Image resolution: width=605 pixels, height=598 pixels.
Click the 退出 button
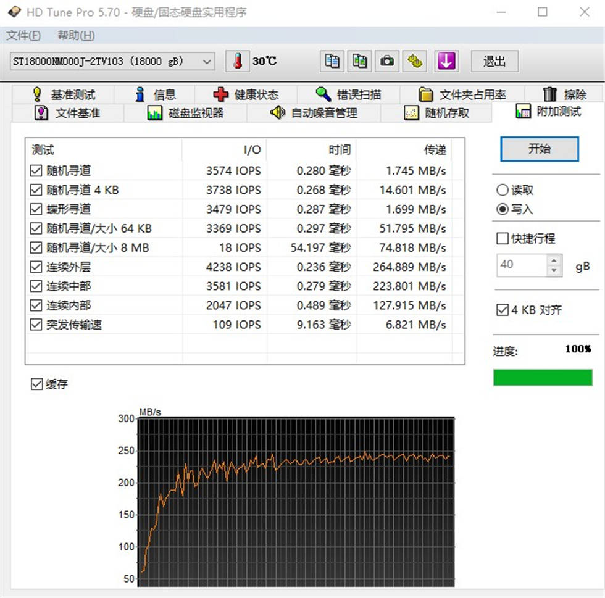(x=494, y=61)
